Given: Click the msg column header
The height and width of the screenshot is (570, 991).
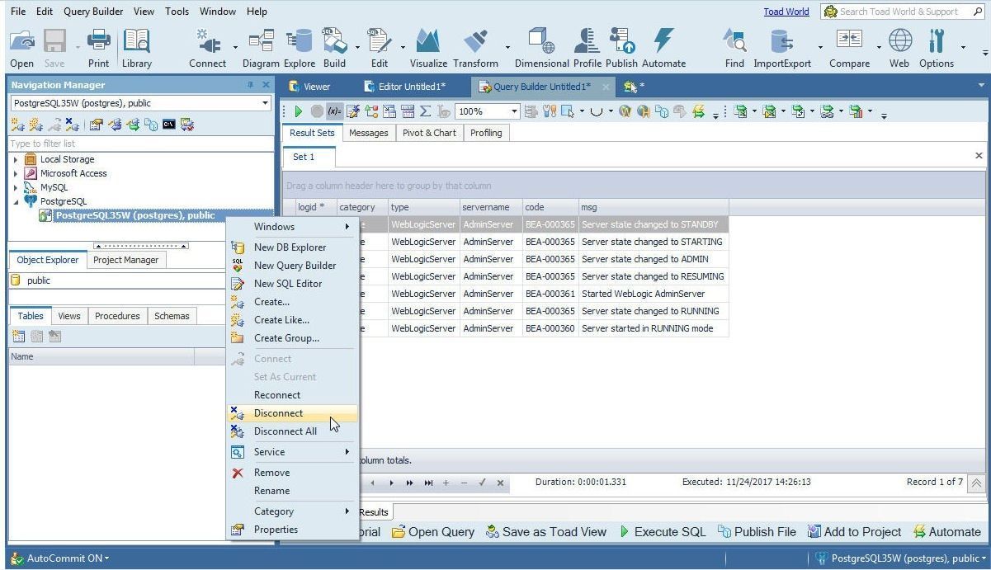Looking at the screenshot, I should (x=653, y=207).
